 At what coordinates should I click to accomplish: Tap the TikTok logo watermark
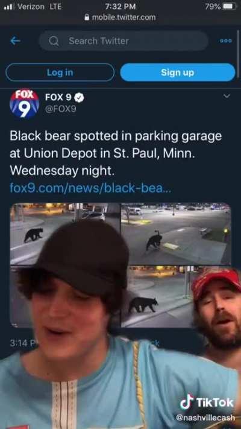point(207,402)
